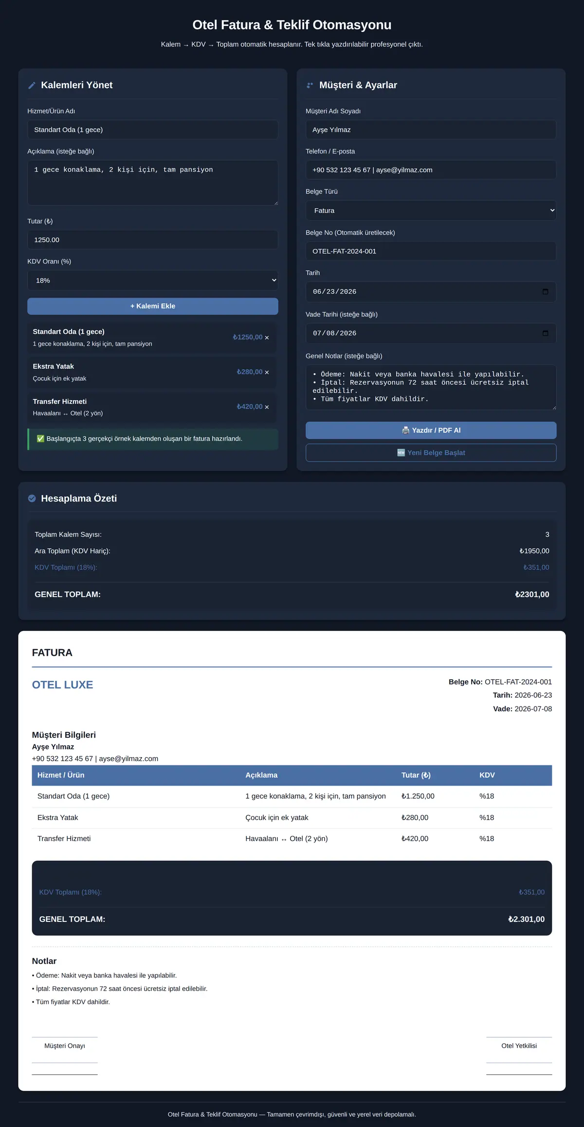This screenshot has width=584, height=1127.
Task: Open the Belge Türü dropdown
Action: pyautogui.click(x=431, y=210)
